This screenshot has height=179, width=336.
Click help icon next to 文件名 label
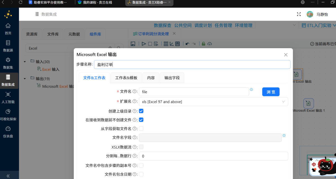tap(134, 91)
